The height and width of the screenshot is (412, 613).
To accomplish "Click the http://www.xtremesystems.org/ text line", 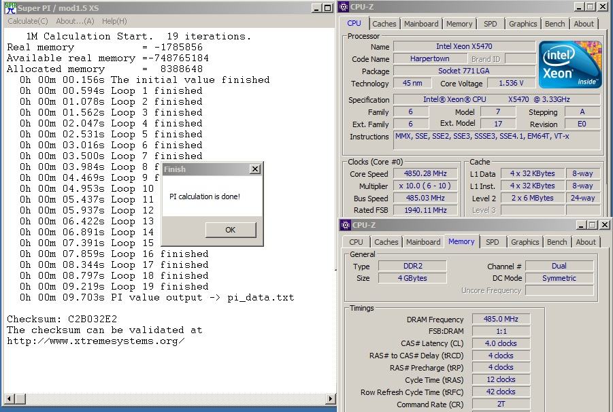I will pyautogui.click(x=96, y=341).
